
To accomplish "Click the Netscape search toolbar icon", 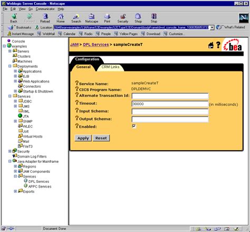I will click(76, 18).
